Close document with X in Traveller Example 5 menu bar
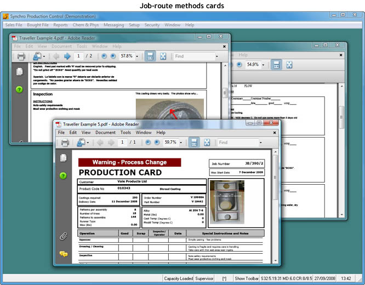 275,133
